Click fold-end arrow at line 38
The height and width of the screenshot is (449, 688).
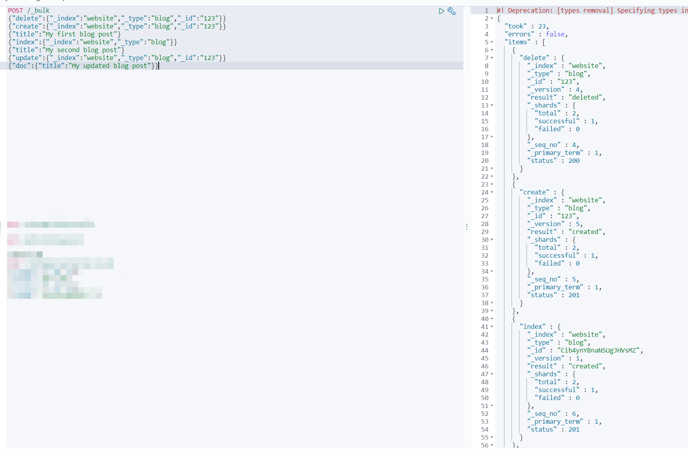[x=492, y=303]
